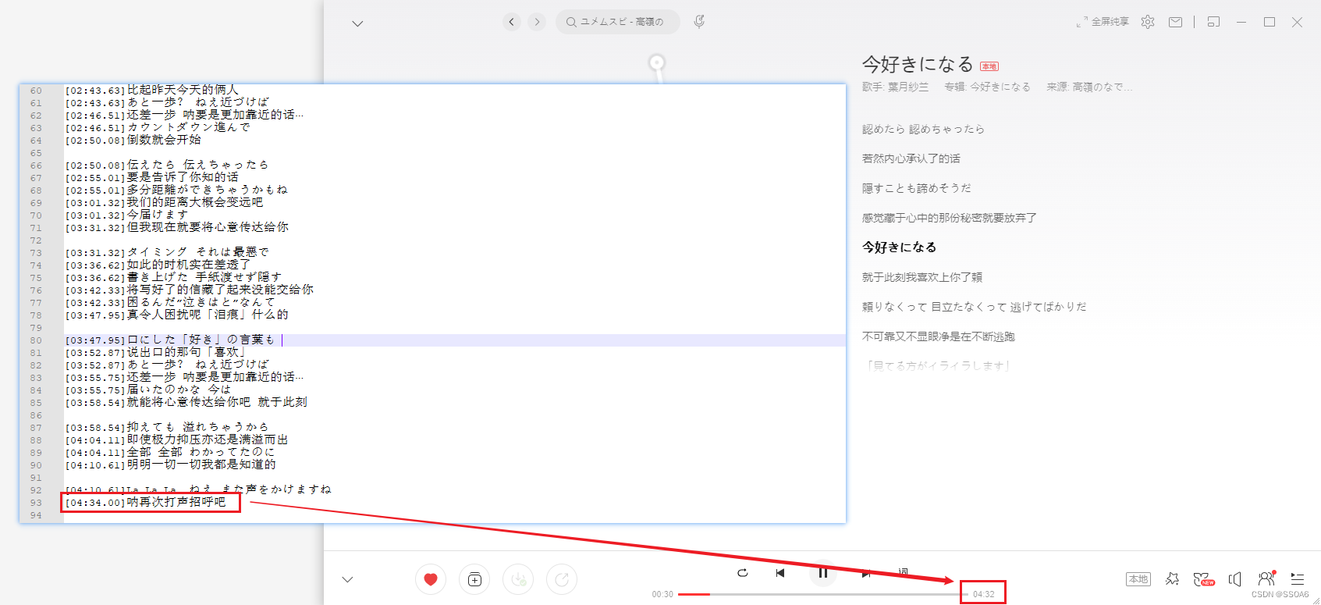The image size is (1321, 605).
Task: Seek along the playback progress bar
Action: (x=822, y=594)
